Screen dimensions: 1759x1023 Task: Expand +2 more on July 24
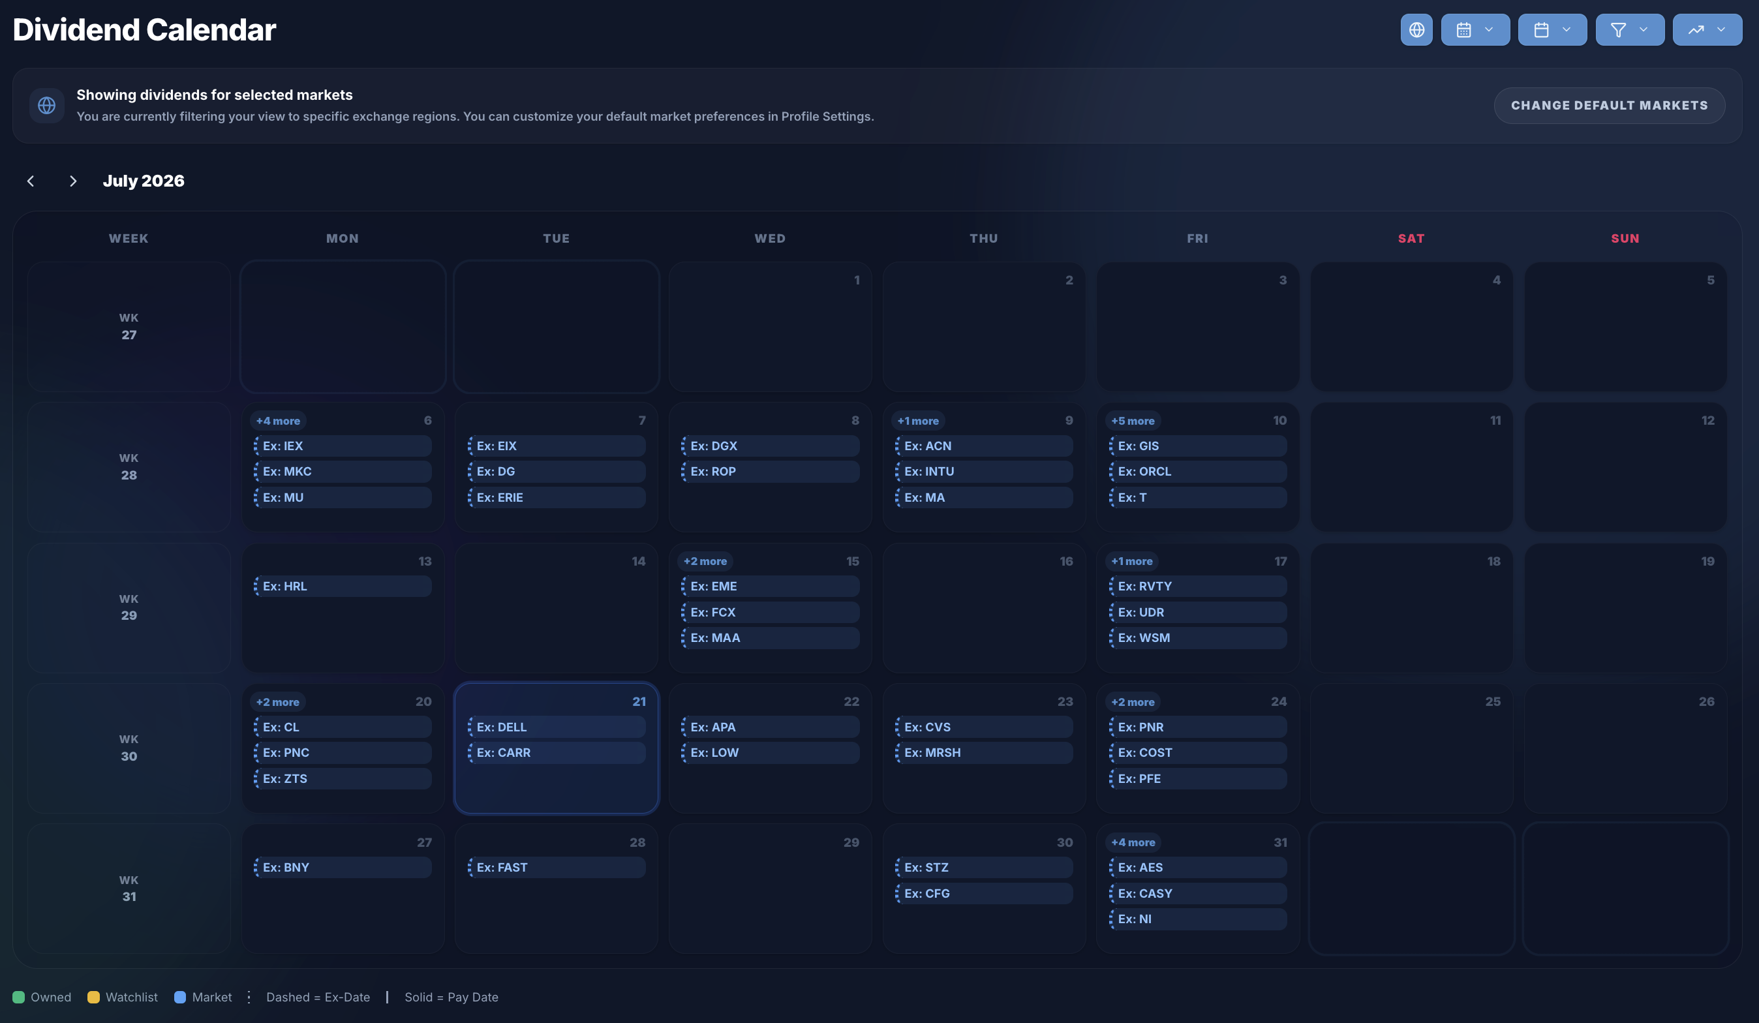click(x=1133, y=702)
